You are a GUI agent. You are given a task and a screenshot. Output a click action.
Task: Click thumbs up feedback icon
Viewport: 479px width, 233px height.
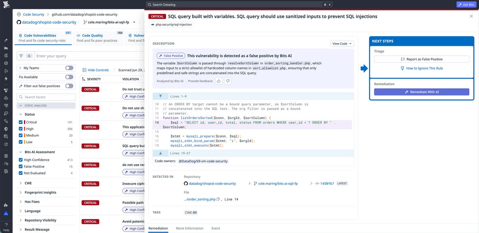[219, 81]
